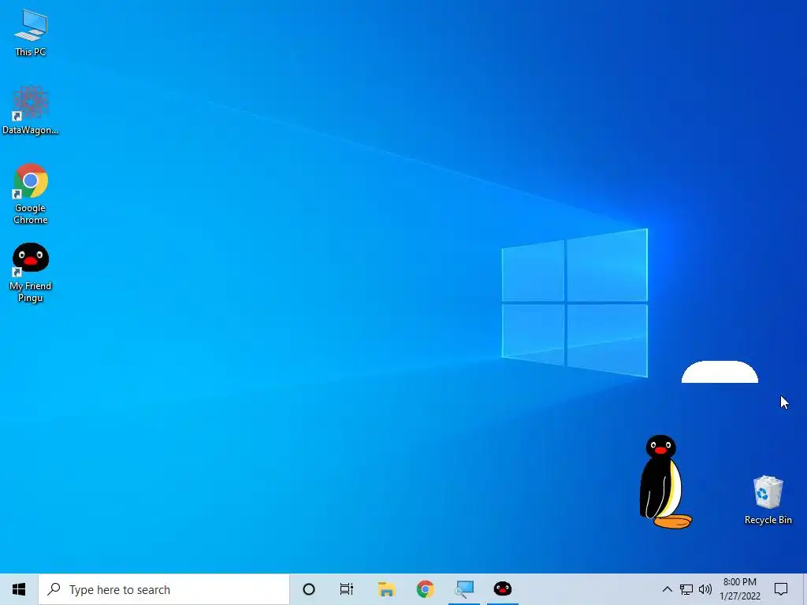Switch to the Pingu app on the taskbar

point(503,589)
